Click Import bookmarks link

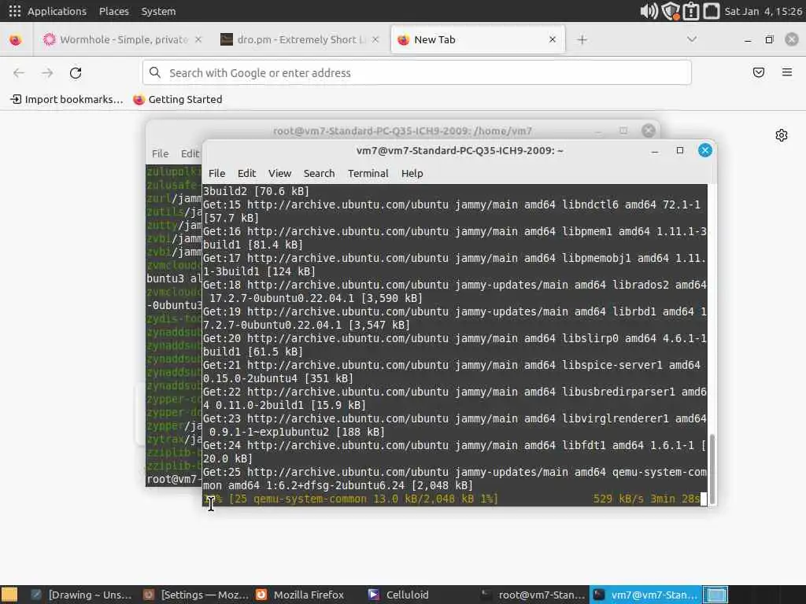click(67, 99)
